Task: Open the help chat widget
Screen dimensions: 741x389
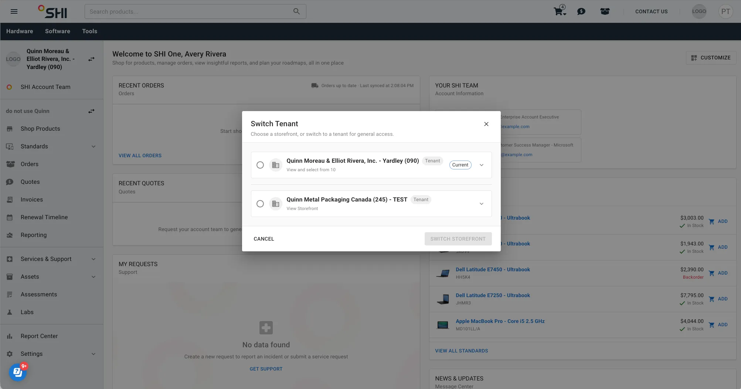Action: (x=18, y=372)
